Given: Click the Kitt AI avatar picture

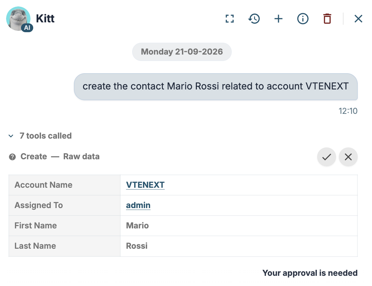Looking at the screenshot, I should [x=19, y=19].
